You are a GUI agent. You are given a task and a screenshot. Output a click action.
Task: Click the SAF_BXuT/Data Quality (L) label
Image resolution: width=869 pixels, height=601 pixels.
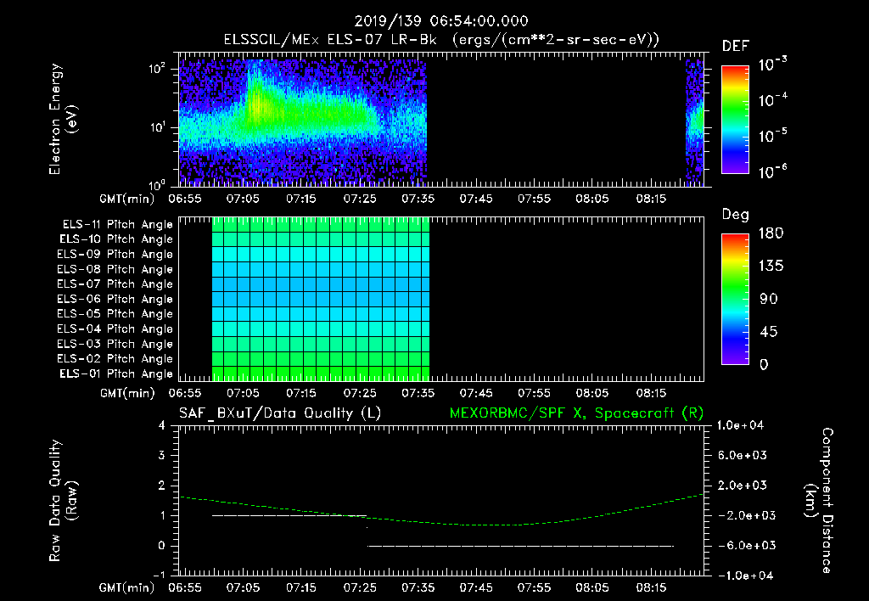(x=280, y=413)
